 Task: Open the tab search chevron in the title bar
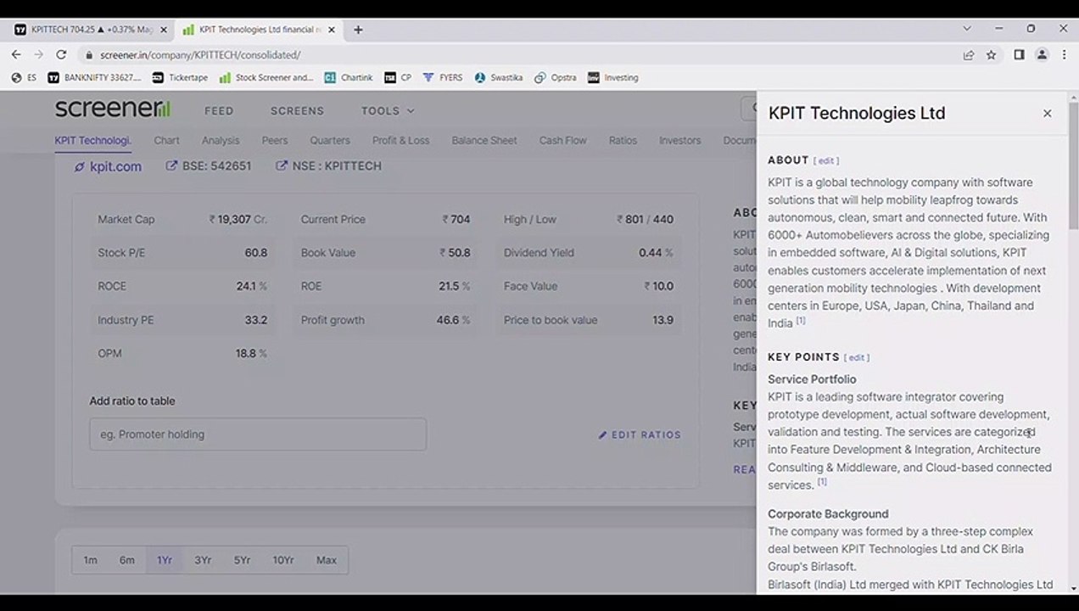coord(966,29)
